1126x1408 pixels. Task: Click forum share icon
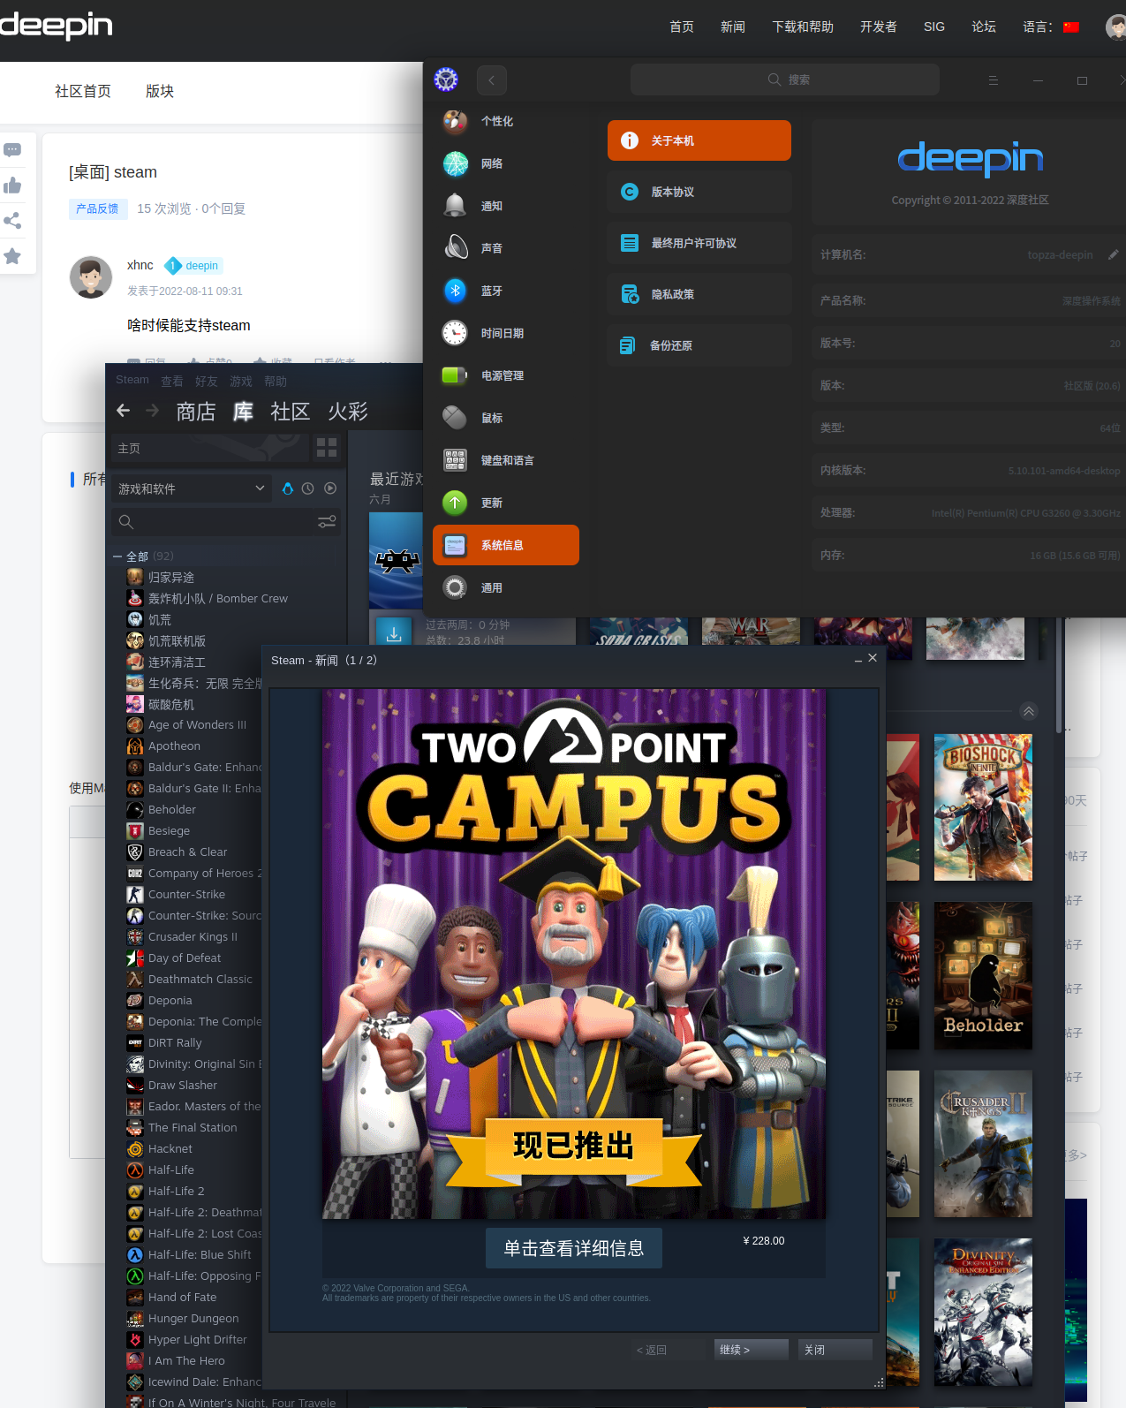pos(12,221)
